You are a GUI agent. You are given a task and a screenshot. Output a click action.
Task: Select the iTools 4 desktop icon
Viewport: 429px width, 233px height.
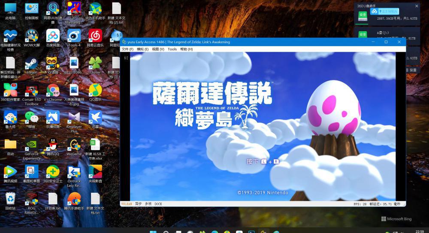pyautogui.click(x=74, y=38)
